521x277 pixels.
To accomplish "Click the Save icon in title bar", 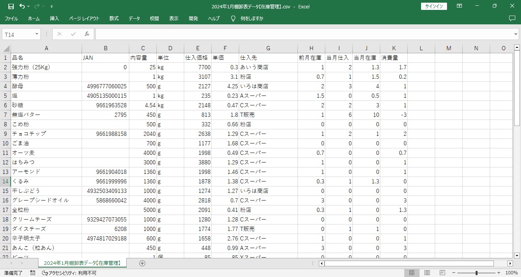I will pos(11,6).
